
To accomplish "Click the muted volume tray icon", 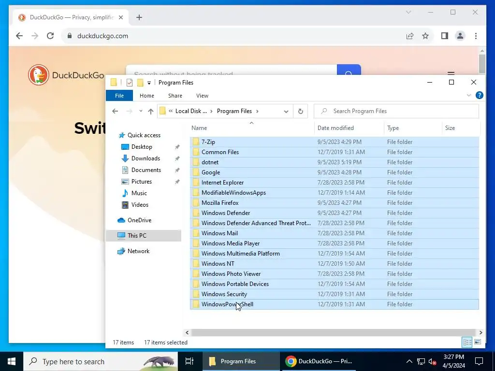I will coord(432,361).
